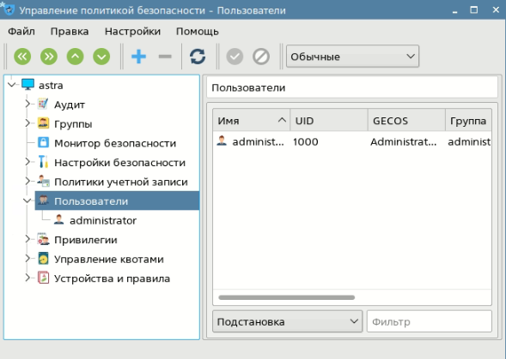Viewport: 506px width, 359px height.
Task: Expand the Управление квотами node
Action: pyautogui.click(x=27, y=259)
